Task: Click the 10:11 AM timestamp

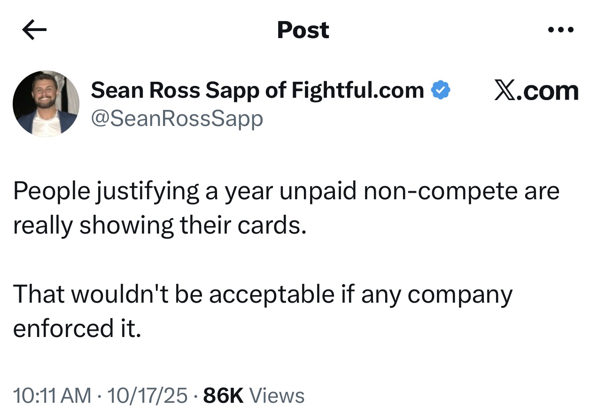Action: click(52, 395)
